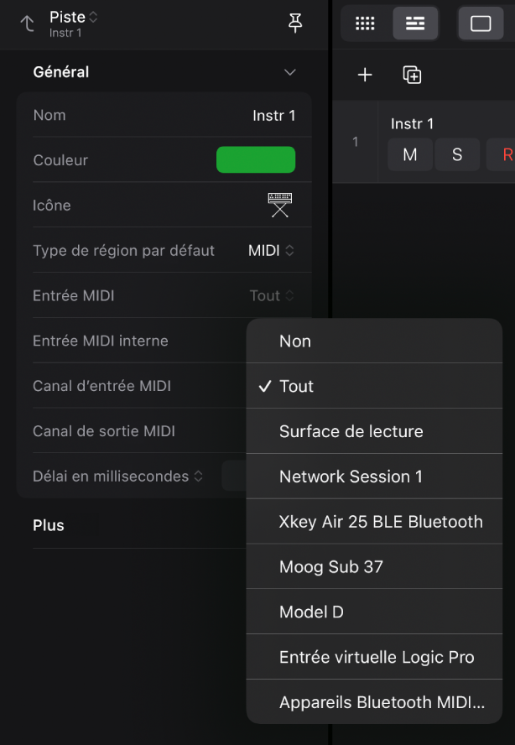This screenshot has width=515, height=745.
Task: Mute the Instr 1 track
Action: [410, 154]
